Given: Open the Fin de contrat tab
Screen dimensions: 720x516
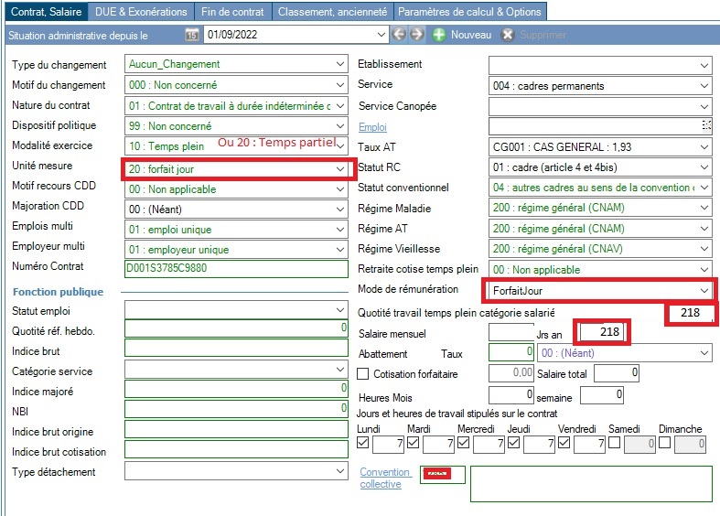Looking at the screenshot, I should click(x=233, y=12).
